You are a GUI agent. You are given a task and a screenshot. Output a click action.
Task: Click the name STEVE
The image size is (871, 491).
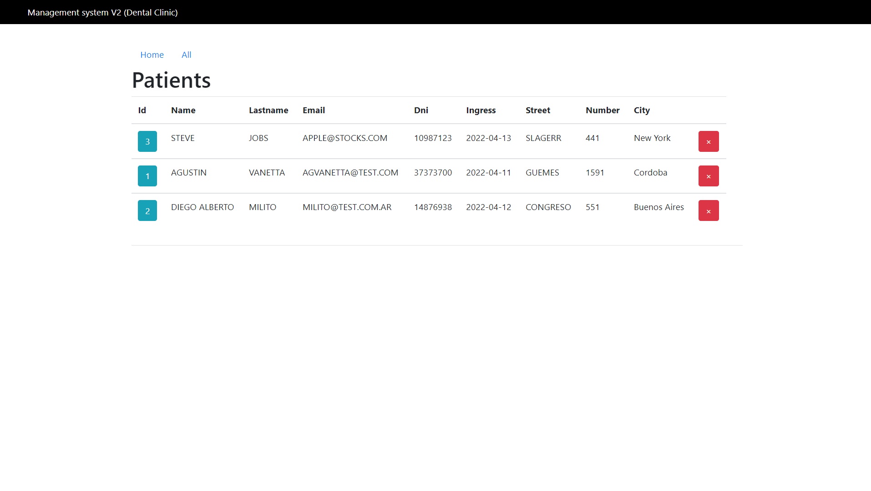click(x=182, y=138)
